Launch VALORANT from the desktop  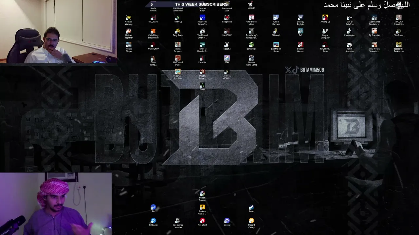point(153,19)
